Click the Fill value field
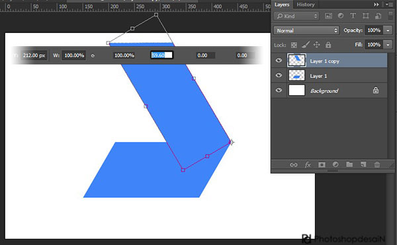This screenshot has height=245, width=397. (x=374, y=45)
